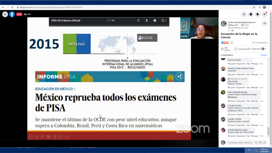The height and width of the screenshot is (153, 272).
Task: Expand the Compartir dropdown arrow
Action: pyautogui.click(x=265, y=49)
